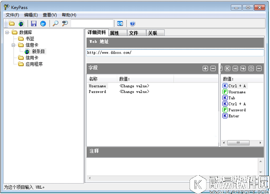Viewport: 270px width, 194px height.
Task: Select the Username step in the key sequence list
Action: click(x=235, y=92)
